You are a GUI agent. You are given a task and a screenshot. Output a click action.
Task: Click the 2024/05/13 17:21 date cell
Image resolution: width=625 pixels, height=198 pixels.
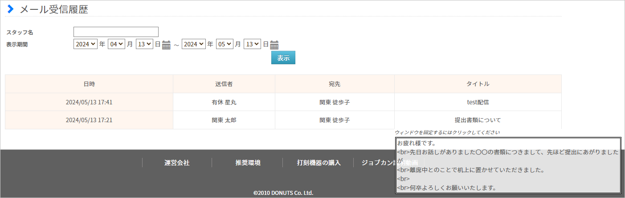[89, 120]
